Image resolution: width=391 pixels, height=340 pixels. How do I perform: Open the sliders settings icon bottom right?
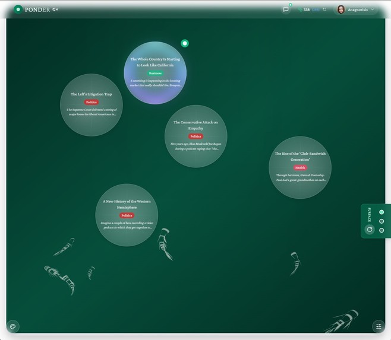[x=379, y=326]
